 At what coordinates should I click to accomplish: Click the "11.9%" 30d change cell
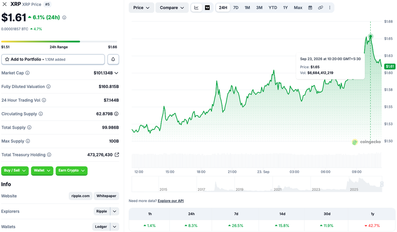(326, 226)
